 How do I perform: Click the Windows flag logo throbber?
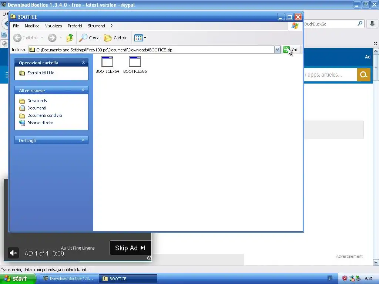pyautogui.click(x=295, y=26)
